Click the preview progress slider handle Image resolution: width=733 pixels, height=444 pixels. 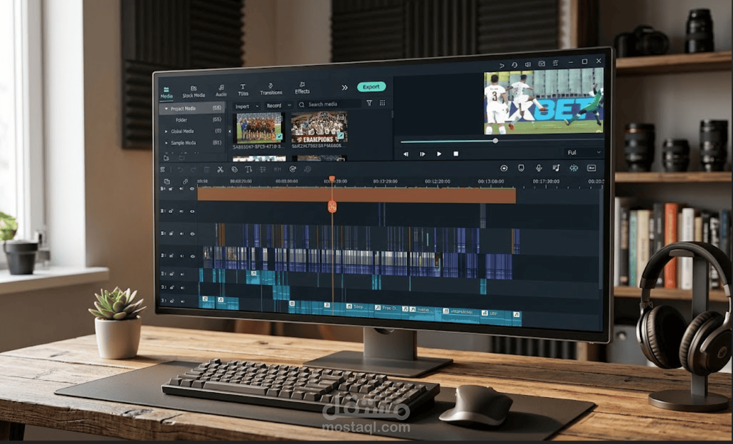(x=495, y=140)
